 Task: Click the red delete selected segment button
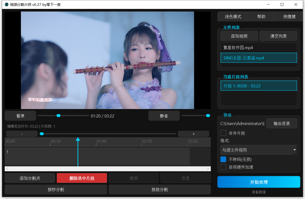[x=82, y=178]
